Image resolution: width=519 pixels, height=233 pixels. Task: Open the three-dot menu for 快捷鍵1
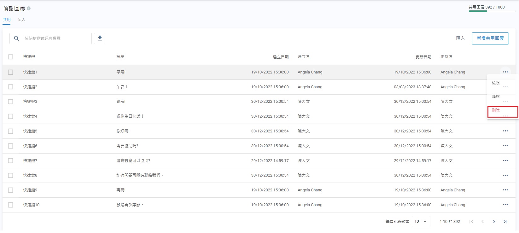[x=505, y=72]
